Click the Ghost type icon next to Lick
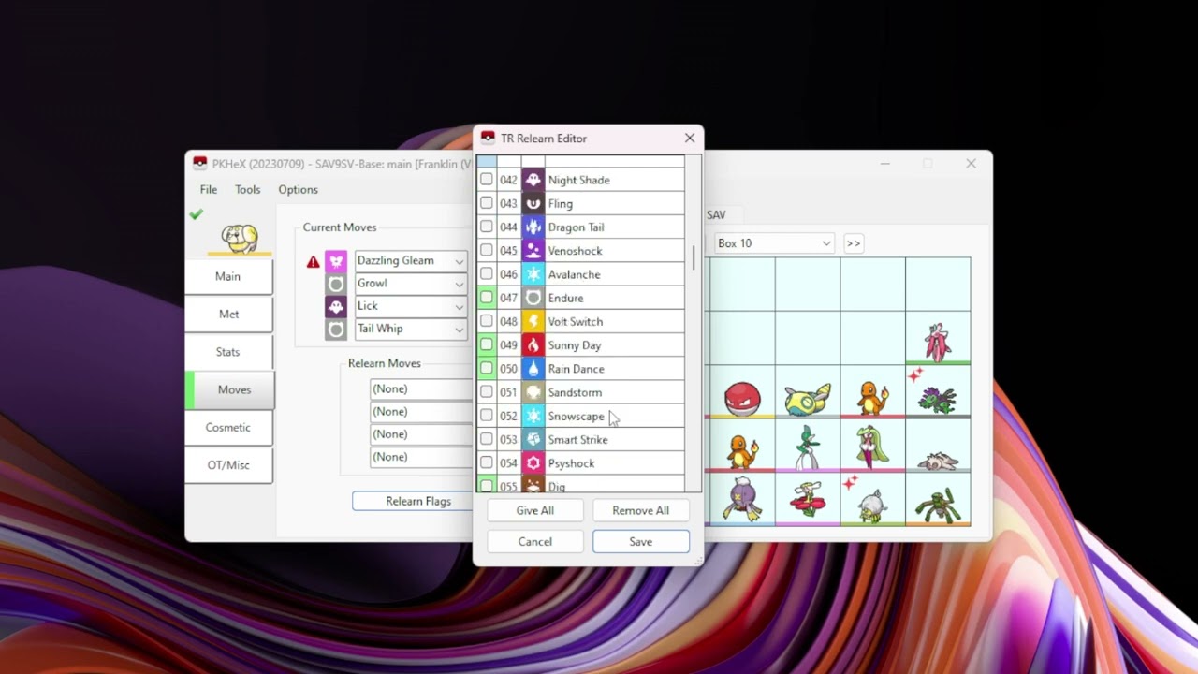1198x674 pixels. (336, 306)
